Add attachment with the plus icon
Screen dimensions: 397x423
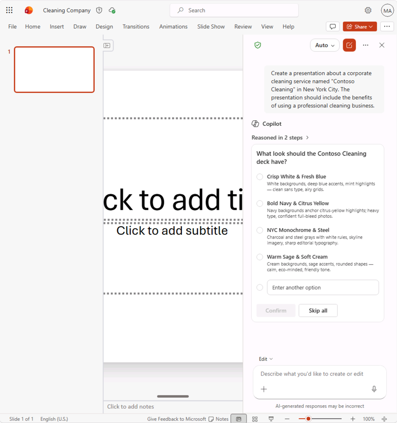click(x=264, y=389)
